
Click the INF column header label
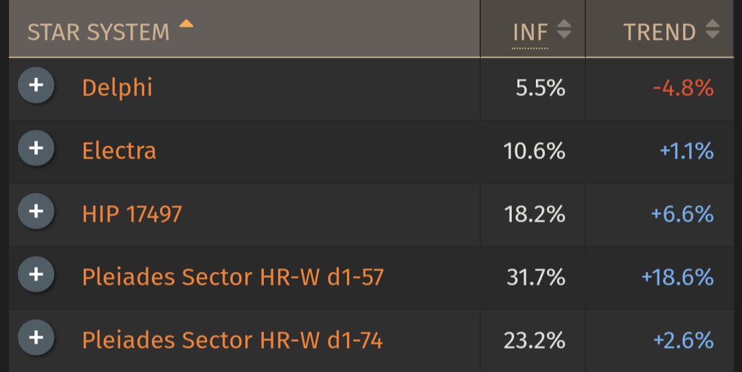[530, 32]
